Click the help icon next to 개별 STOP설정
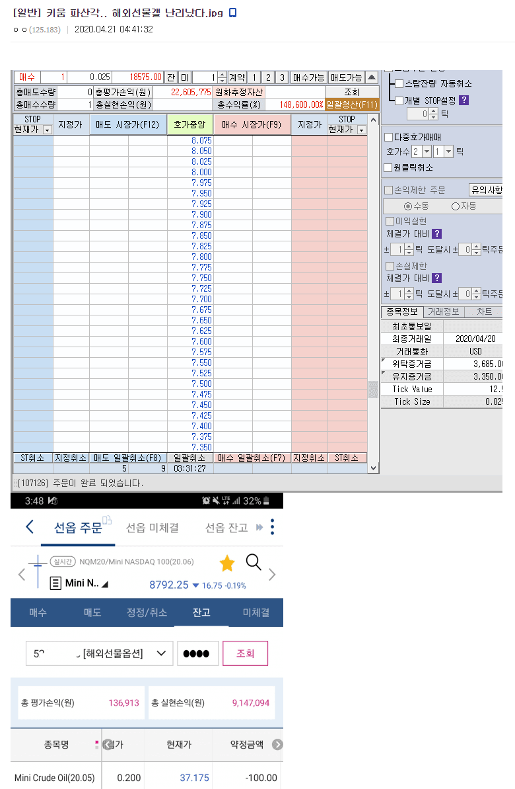Viewport: 515px width, 789px height. (x=464, y=100)
